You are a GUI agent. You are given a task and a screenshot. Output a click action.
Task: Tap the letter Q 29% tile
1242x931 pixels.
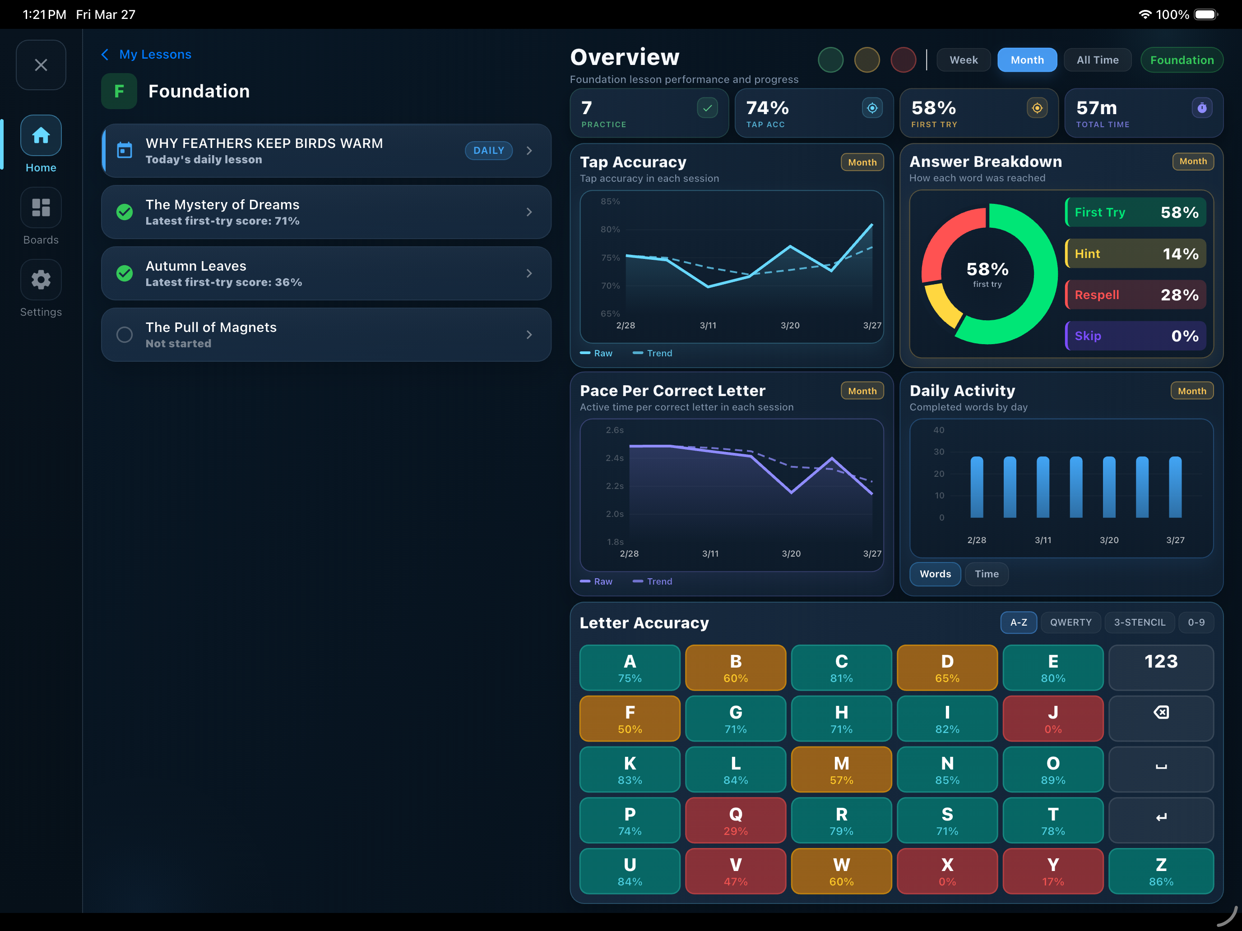(736, 820)
